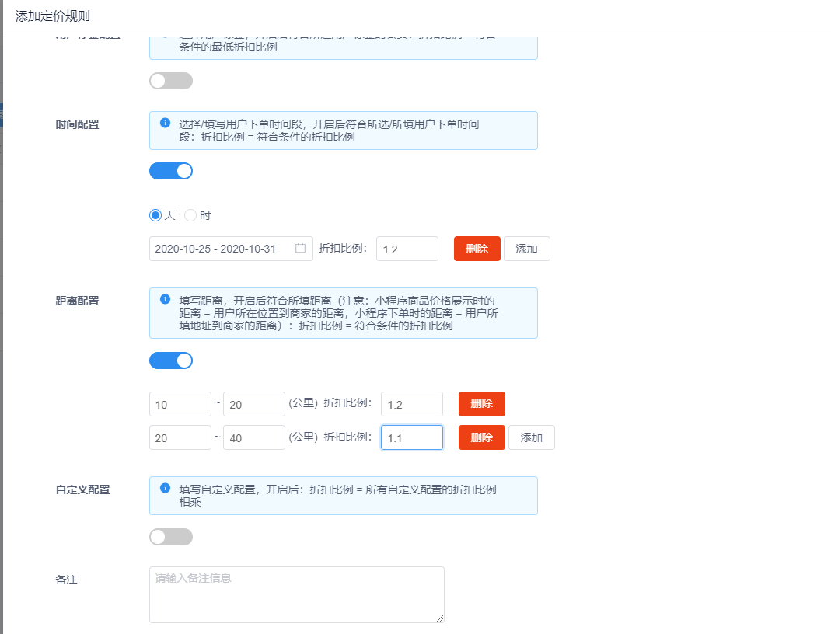The height and width of the screenshot is (634, 831).
Task: Disable the 时间配置 toggle switch
Action: click(171, 171)
